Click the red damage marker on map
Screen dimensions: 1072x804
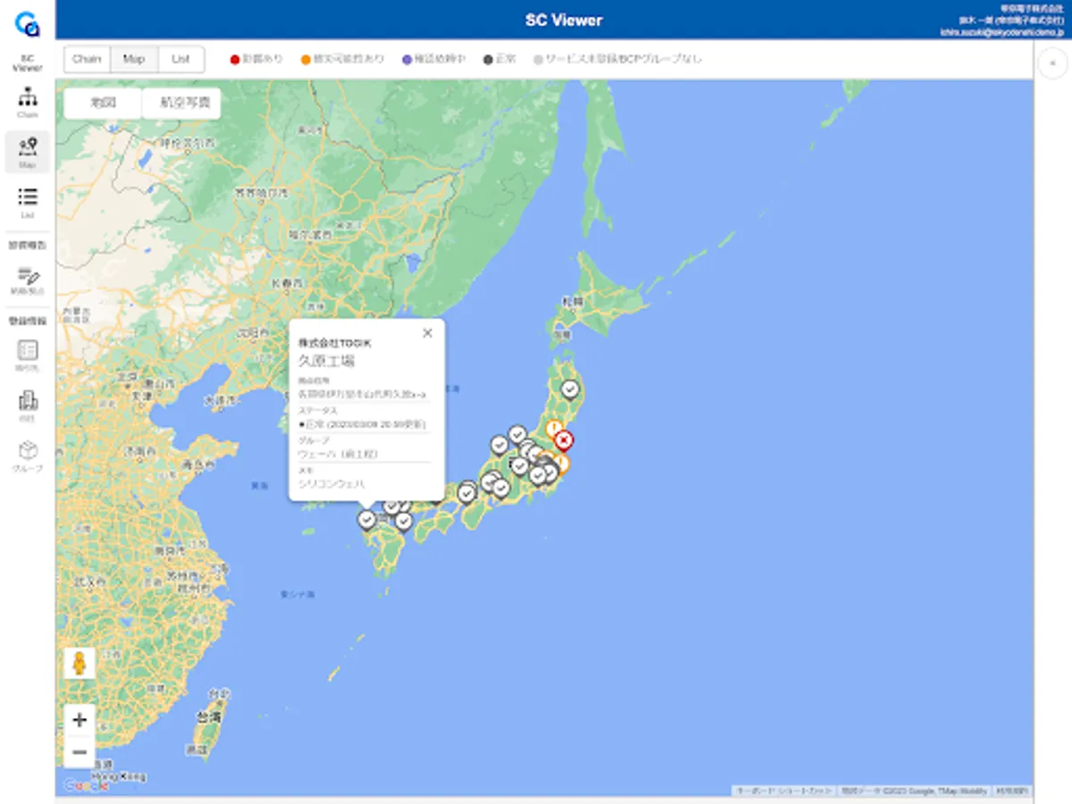point(563,440)
